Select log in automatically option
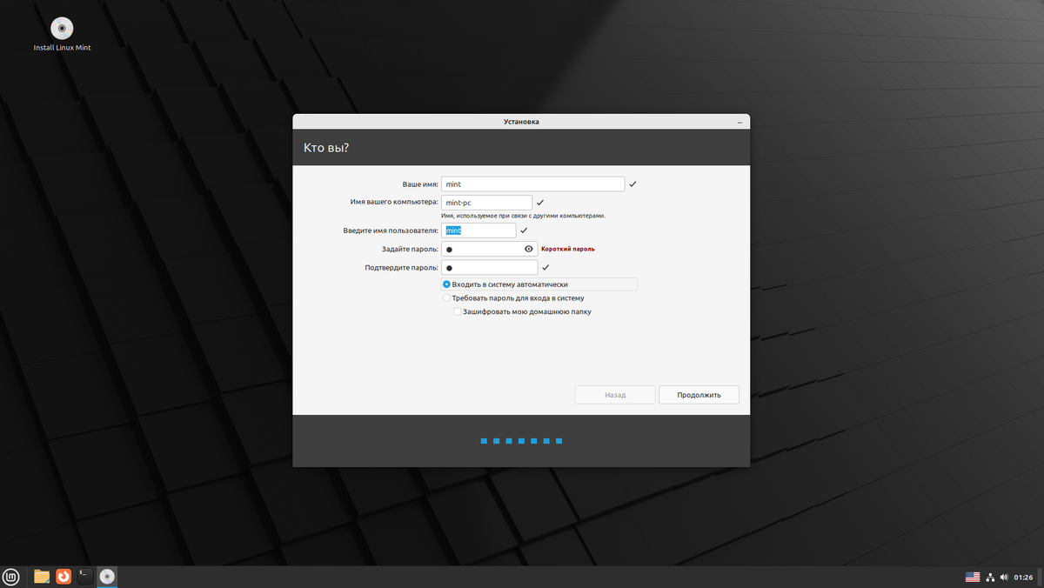Viewport: 1044px width, 588px height. (539, 284)
